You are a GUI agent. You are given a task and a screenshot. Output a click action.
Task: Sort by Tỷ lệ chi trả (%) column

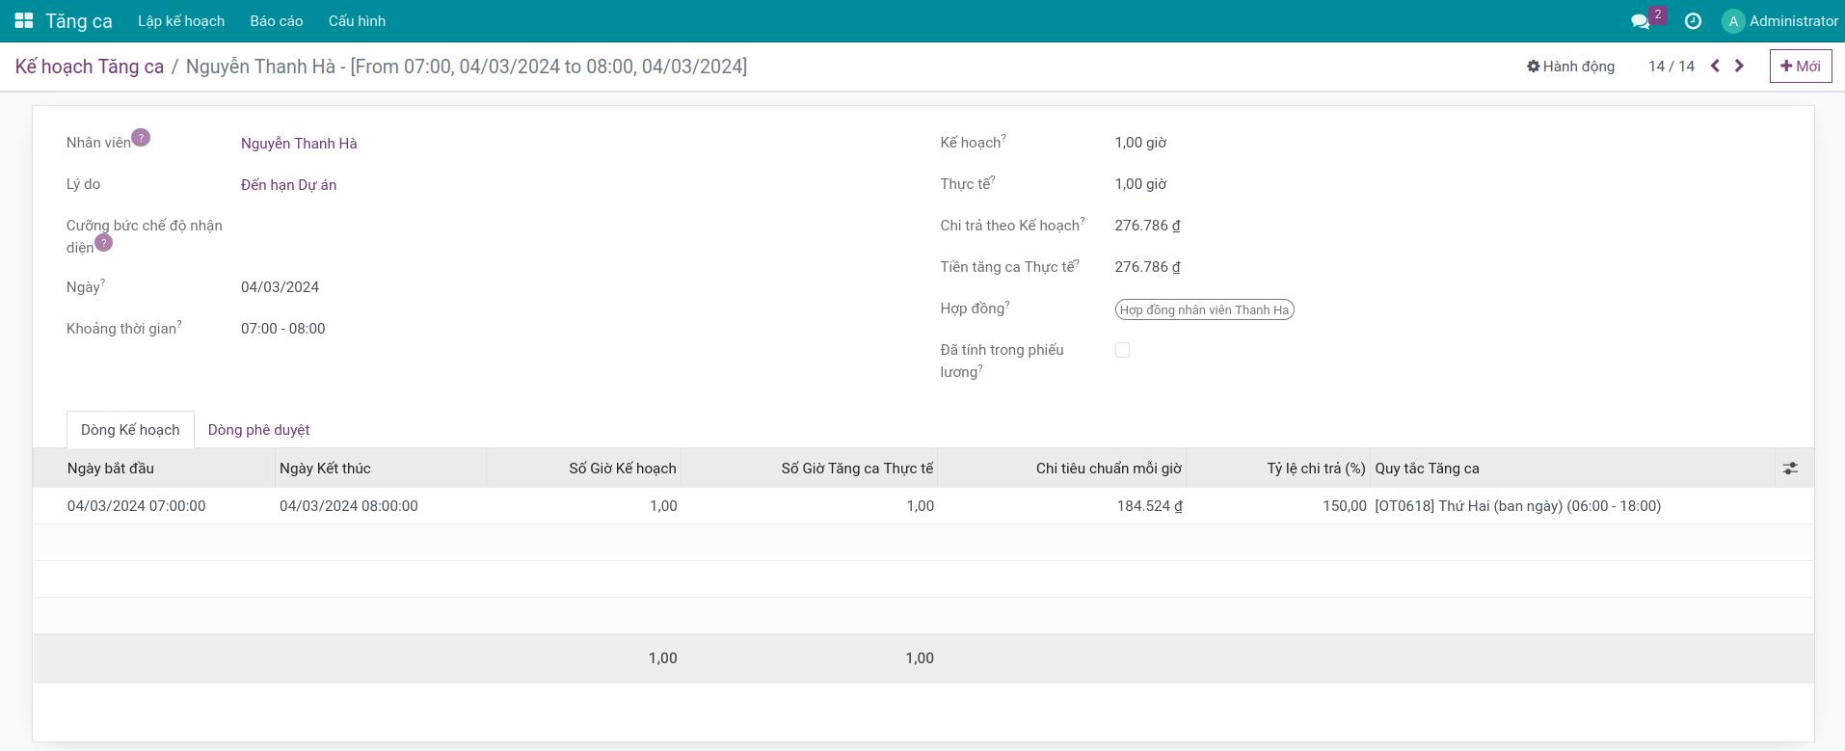tap(1278, 469)
